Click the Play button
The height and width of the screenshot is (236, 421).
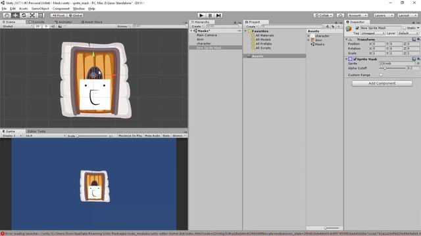201,16
